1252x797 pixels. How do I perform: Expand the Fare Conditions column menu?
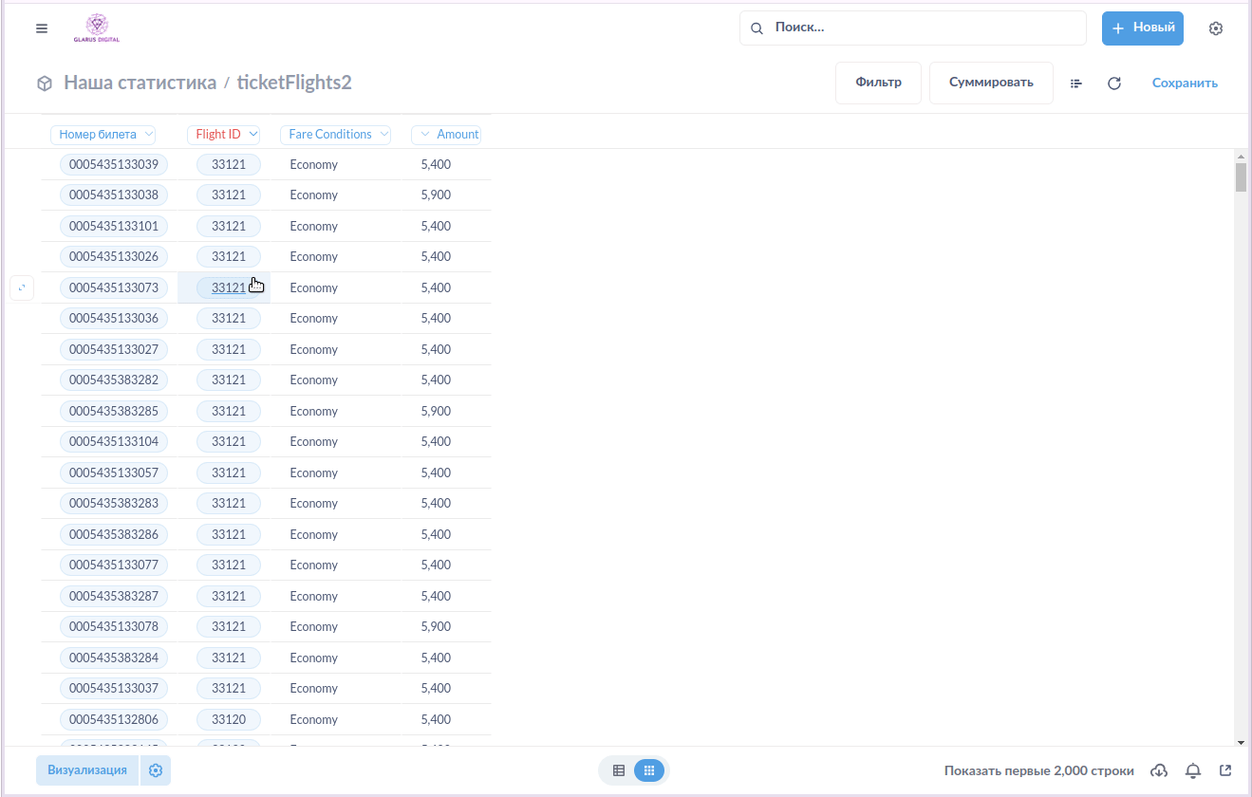click(x=336, y=135)
